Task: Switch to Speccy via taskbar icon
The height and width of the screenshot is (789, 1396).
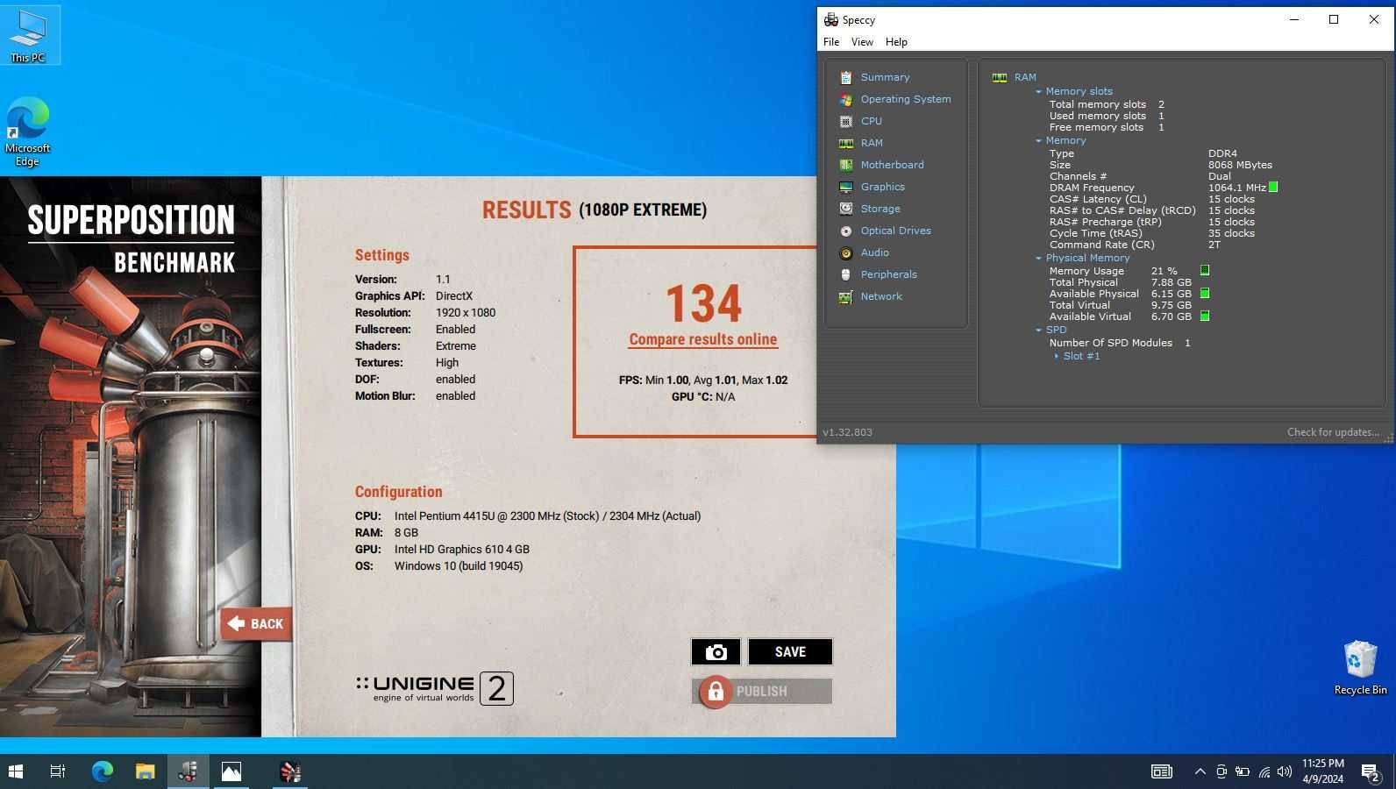Action: (x=188, y=771)
